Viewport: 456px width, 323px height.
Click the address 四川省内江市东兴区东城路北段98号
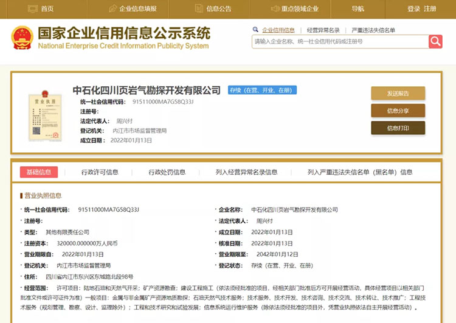click(89, 277)
